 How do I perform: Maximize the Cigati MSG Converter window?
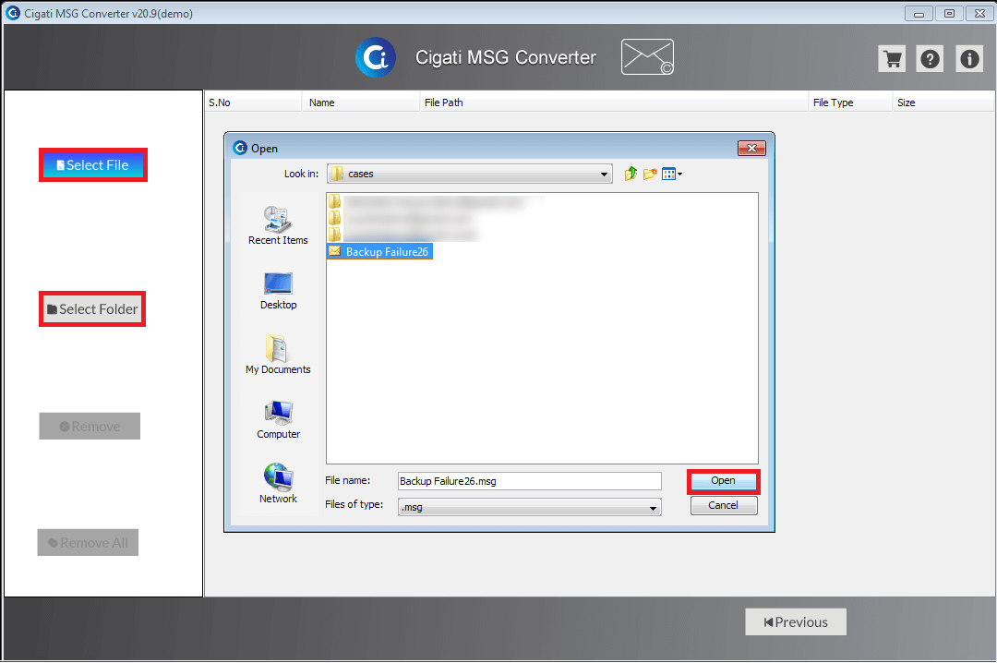(x=949, y=13)
